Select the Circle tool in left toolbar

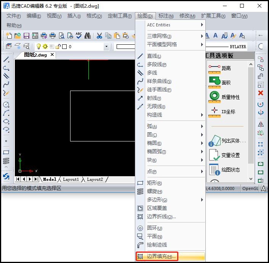pyautogui.click(x=6, y=104)
